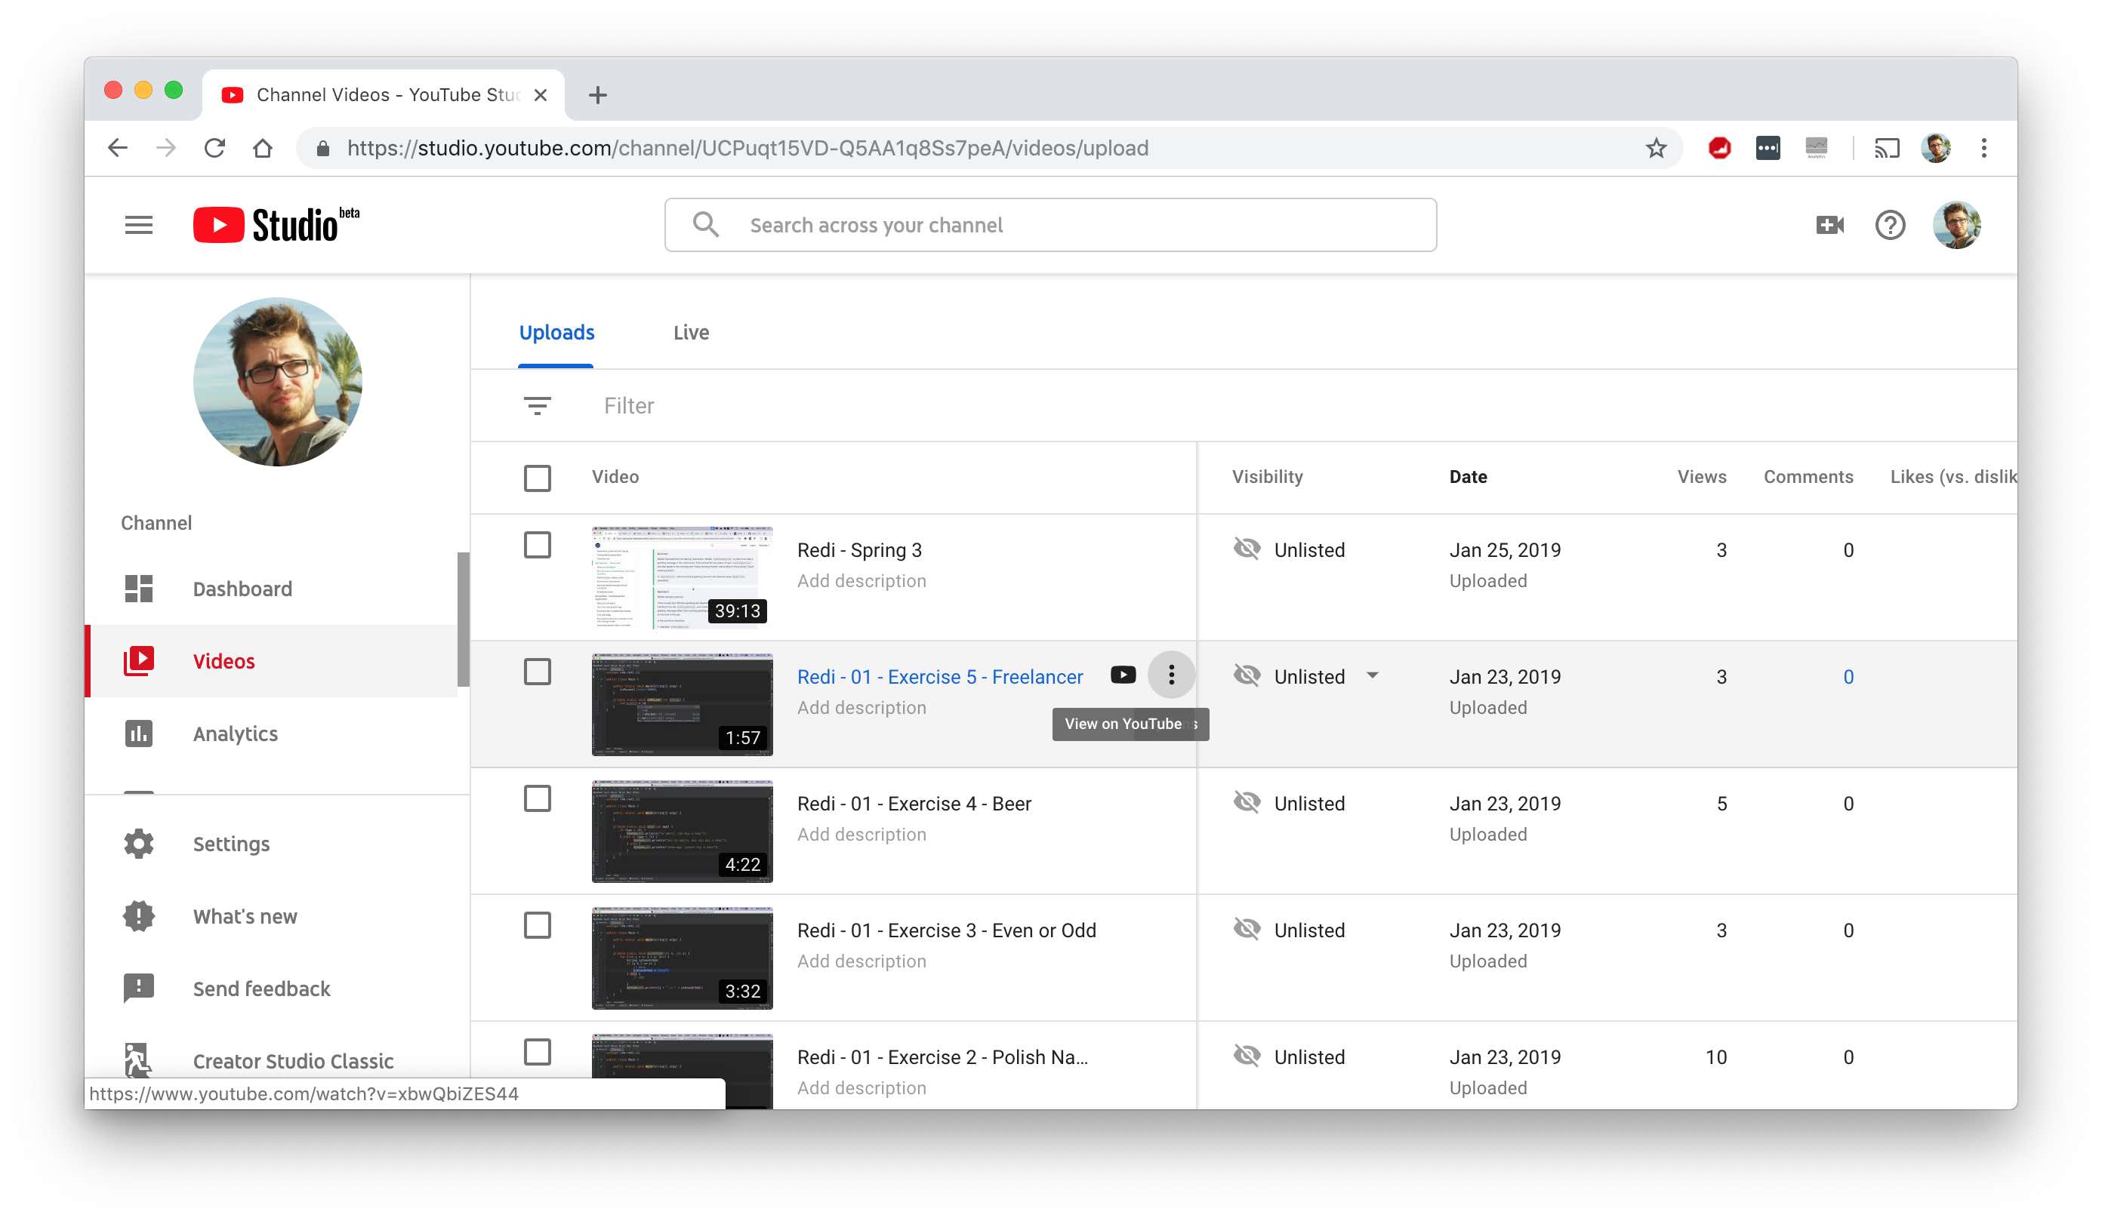2102x1221 pixels.
Task: Click the Analytics icon in sidebar
Action: point(140,734)
